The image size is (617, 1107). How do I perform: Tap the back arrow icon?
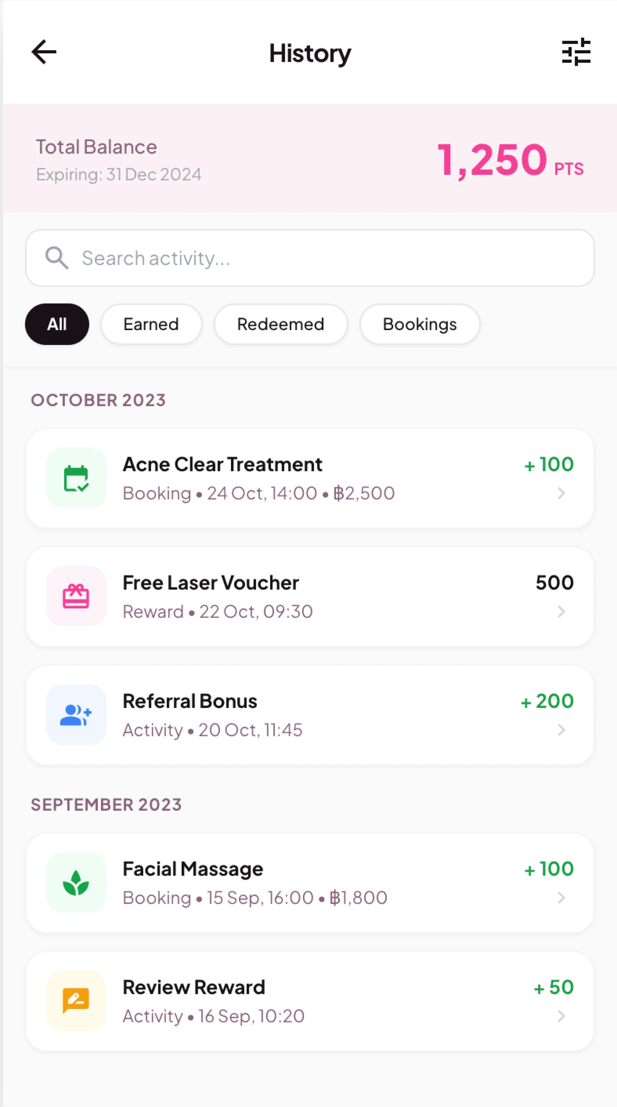coord(44,52)
